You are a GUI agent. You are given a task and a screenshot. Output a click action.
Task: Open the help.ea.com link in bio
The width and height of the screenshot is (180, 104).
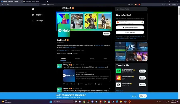pos(100,45)
